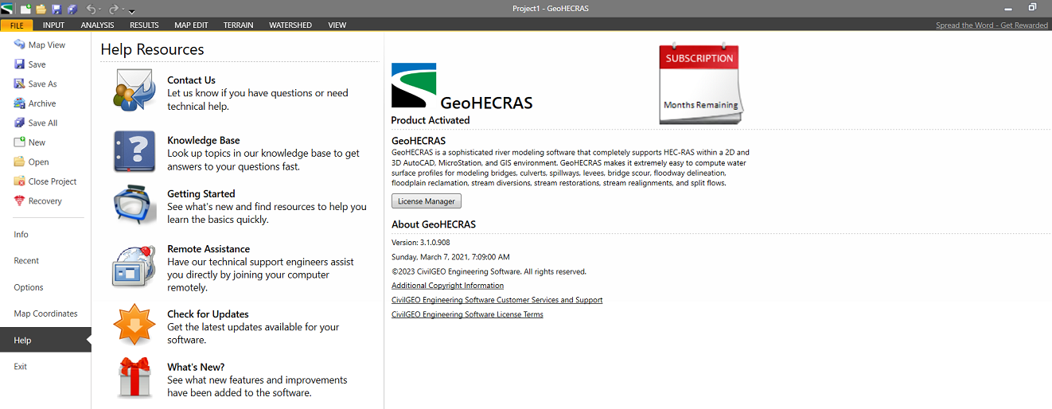Click the Getting Started heading text
This screenshot has width=1052, height=409.
[x=201, y=193]
